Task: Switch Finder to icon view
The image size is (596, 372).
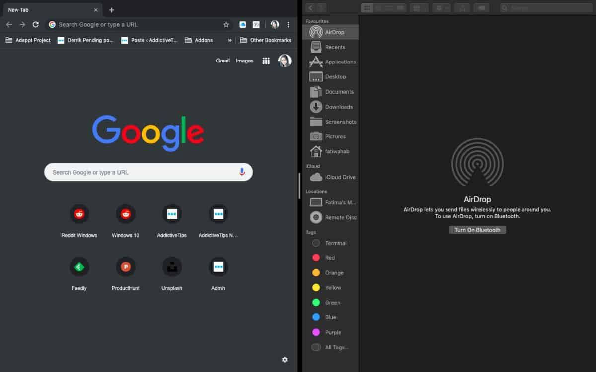Action: pos(367,7)
